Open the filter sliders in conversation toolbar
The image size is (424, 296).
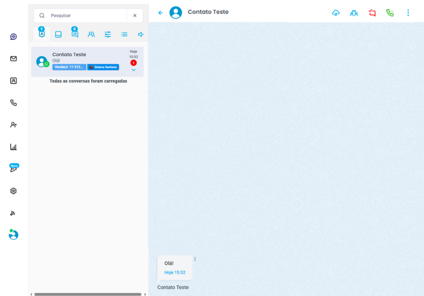tap(107, 34)
